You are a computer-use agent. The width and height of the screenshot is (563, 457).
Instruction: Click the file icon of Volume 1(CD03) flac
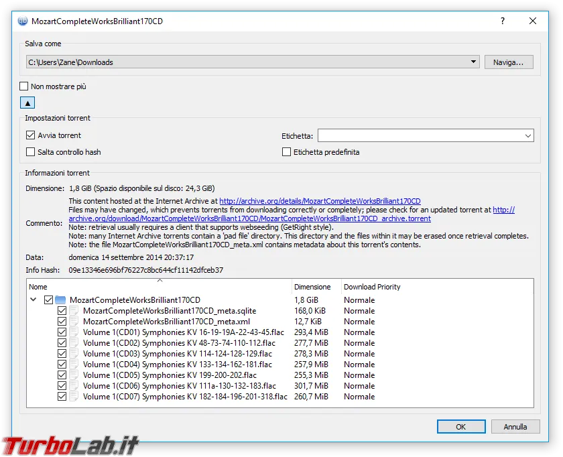74,354
